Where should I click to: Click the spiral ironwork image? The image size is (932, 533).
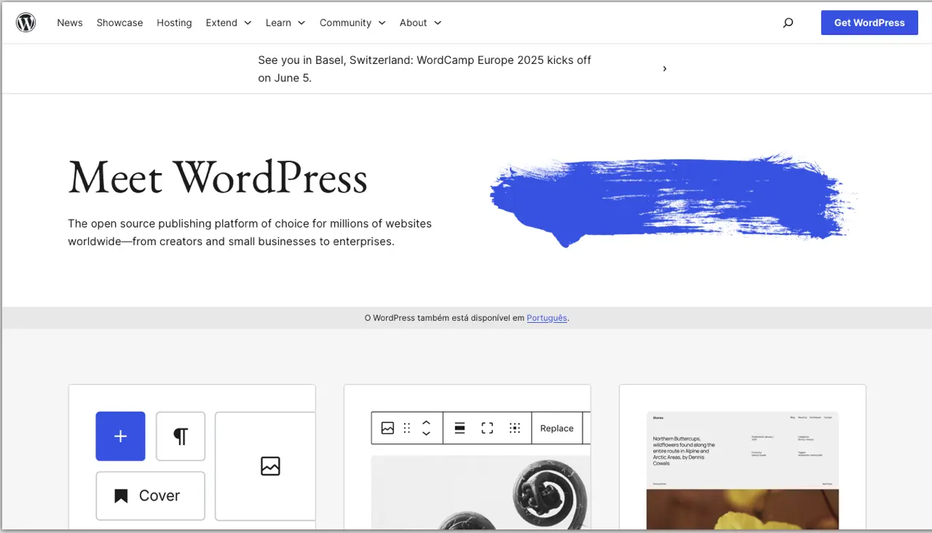[481, 492]
